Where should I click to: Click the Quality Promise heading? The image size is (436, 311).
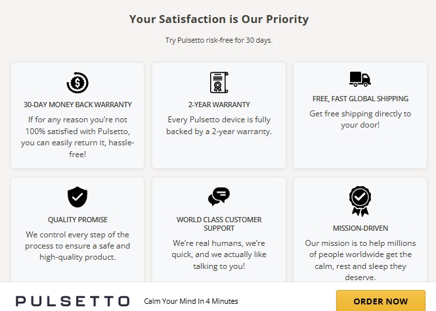tap(77, 220)
